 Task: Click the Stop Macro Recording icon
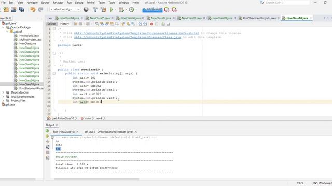157,24
